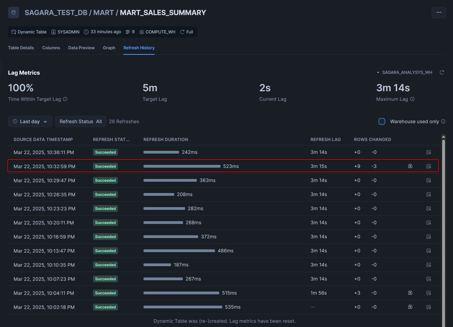Open query details icon for 10:07:23 PM row

[429, 279]
